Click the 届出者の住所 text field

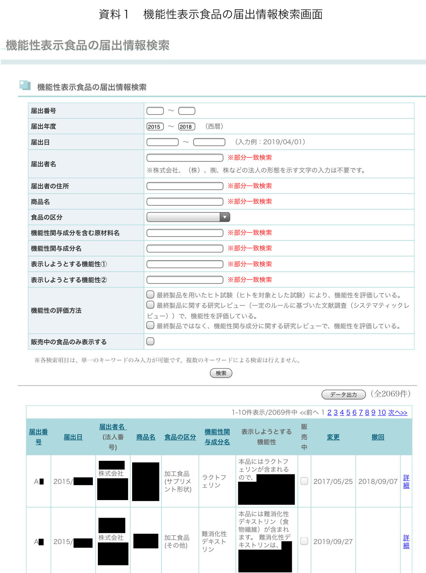click(x=185, y=186)
